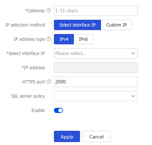
Task: Click the HTTPS port field showing 2000
Action: click(x=96, y=82)
